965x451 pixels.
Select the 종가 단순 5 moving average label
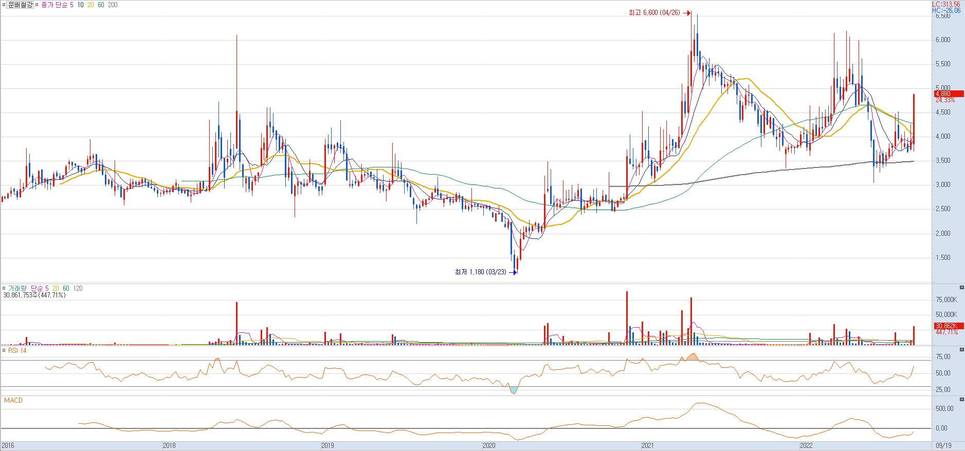pos(58,5)
